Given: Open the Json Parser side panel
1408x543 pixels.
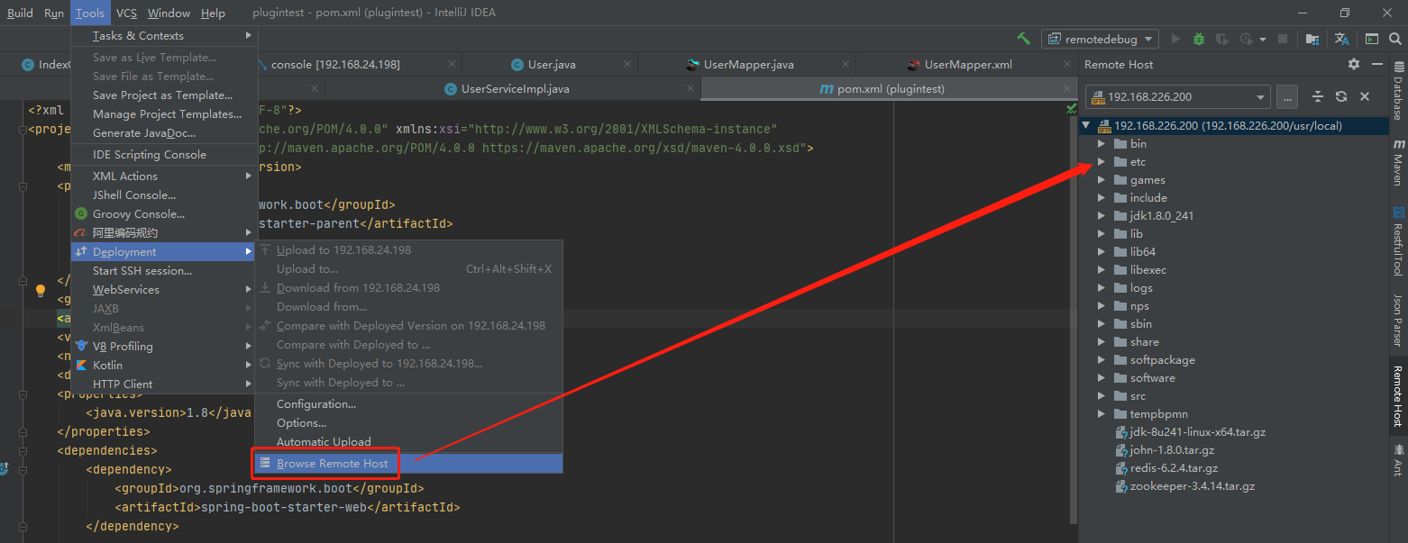Looking at the screenshot, I should [x=1398, y=321].
